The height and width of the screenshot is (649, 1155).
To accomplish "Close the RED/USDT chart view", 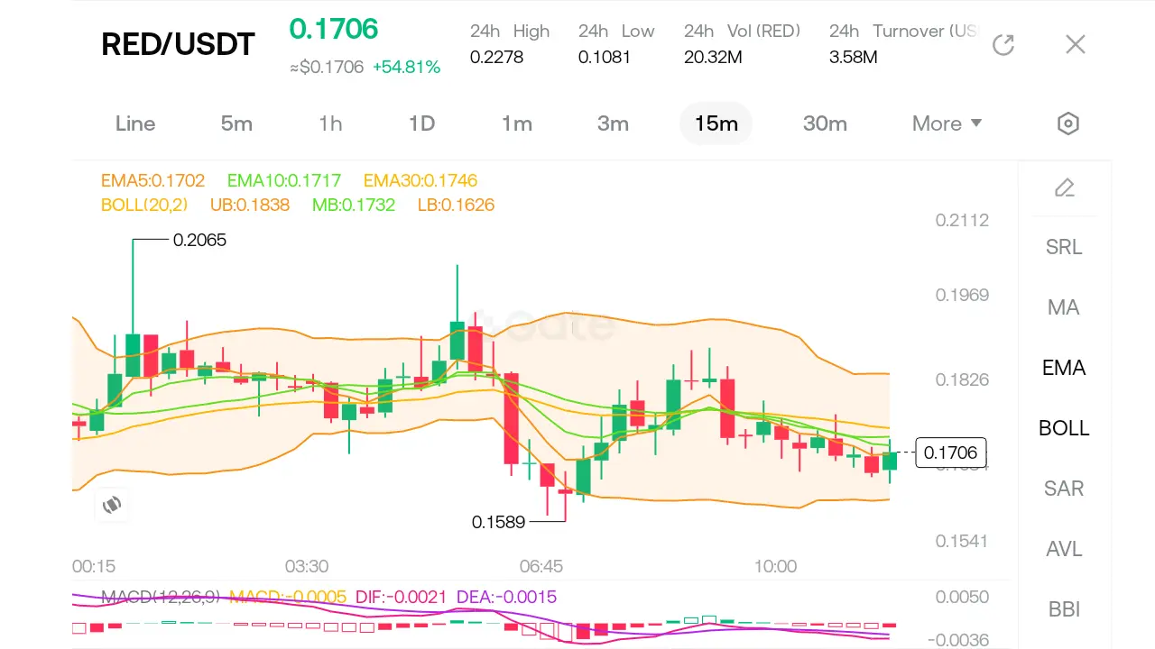I will pos(1075,44).
